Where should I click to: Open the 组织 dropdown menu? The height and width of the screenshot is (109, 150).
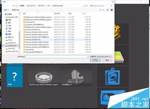(6, 10)
